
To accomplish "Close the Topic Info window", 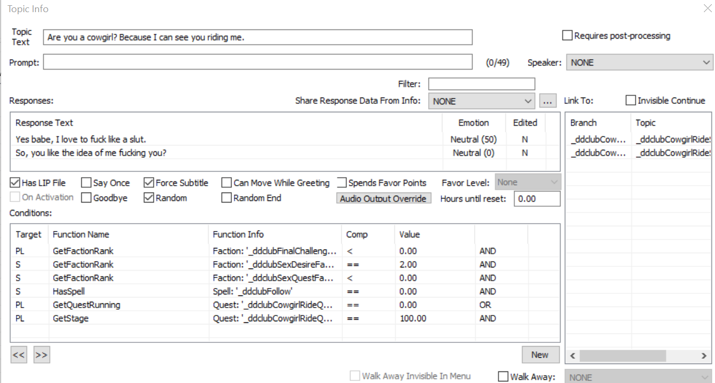I will [x=707, y=8].
